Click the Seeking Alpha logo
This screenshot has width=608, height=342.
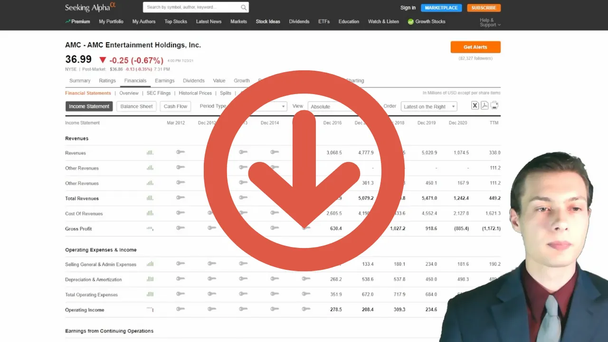coord(90,7)
